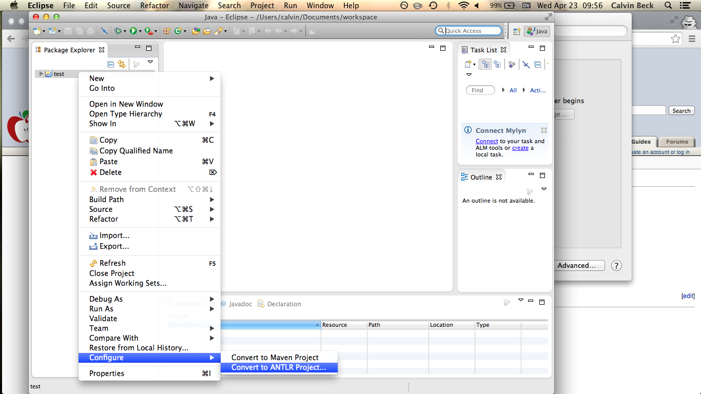
Task: Open the Debug button dropdown arrow
Action: (124, 31)
